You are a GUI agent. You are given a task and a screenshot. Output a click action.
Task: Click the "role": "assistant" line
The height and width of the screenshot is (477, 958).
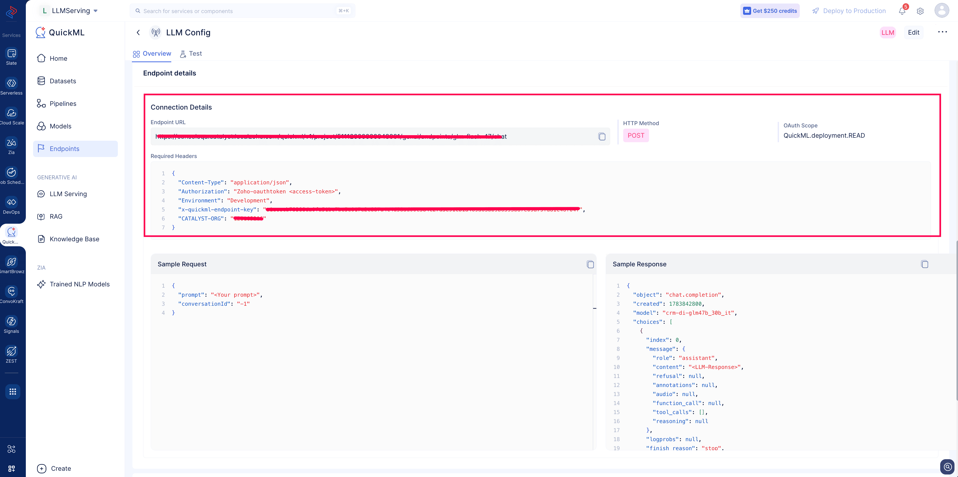pyautogui.click(x=685, y=358)
